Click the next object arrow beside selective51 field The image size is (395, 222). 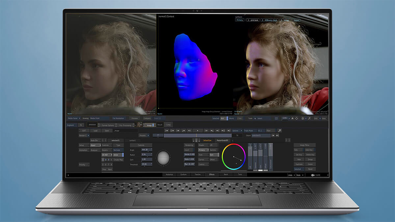pyautogui.click(x=277, y=136)
